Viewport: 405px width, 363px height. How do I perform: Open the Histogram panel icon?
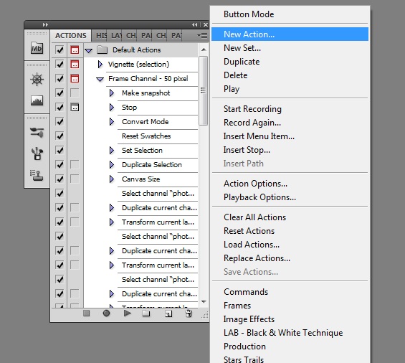(x=37, y=100)
